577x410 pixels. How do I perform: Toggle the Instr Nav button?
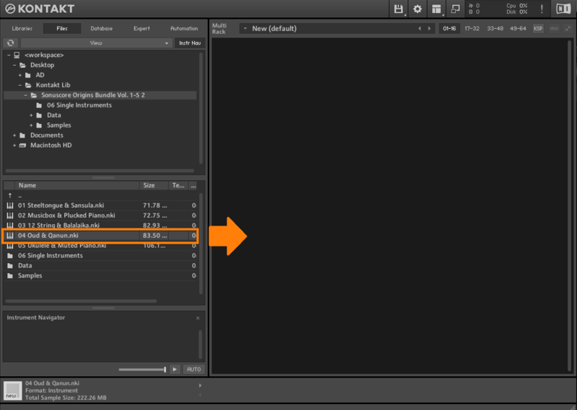coord(190,43)
